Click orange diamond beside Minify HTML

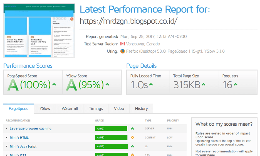(132, 137)
